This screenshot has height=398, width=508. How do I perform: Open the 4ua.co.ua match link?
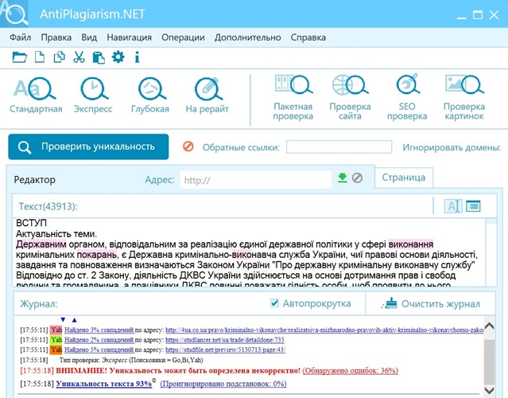coord(324,330)
